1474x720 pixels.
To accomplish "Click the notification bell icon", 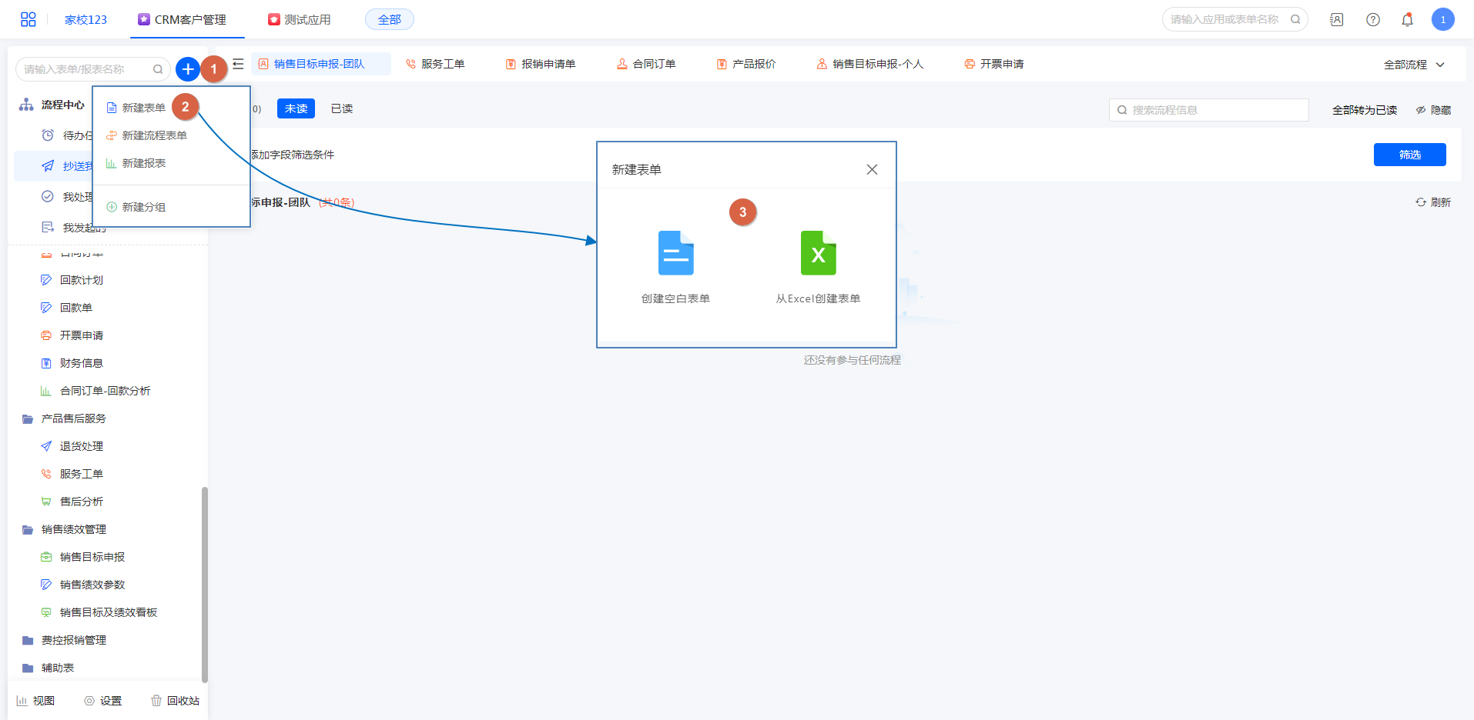I will 1407,20.
